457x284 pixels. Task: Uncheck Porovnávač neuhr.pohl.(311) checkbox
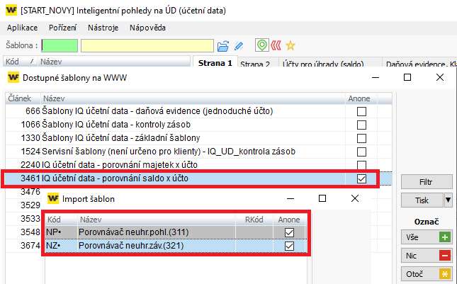pos(288,232)
